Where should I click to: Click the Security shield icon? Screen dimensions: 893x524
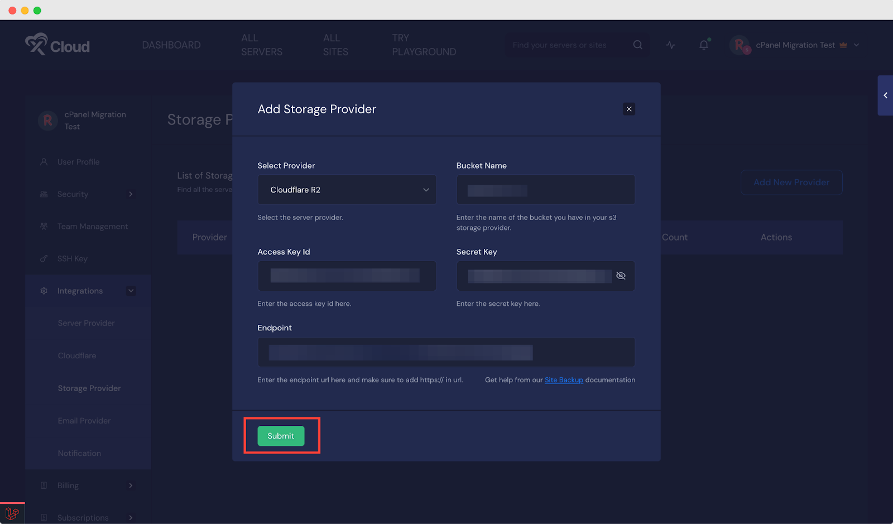(x=44, y=194)
